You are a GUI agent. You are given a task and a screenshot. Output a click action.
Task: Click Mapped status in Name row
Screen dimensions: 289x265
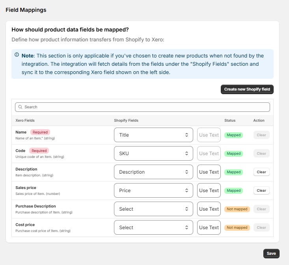pos(233,135)
